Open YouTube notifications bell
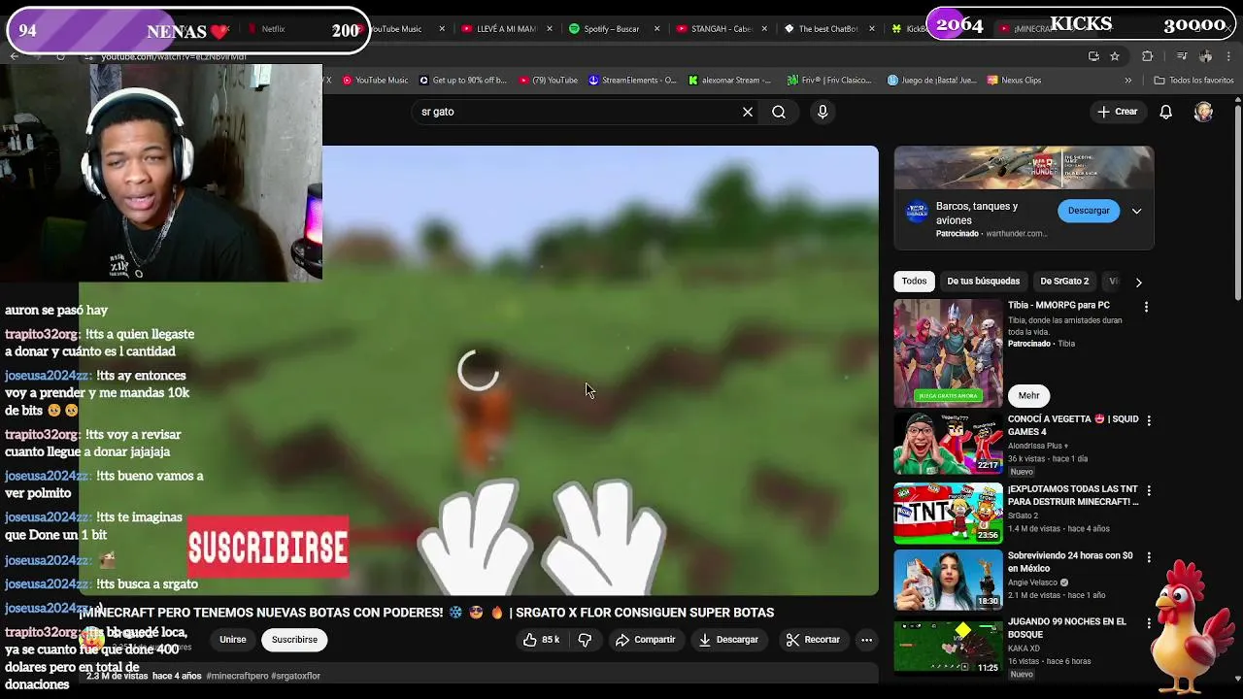The image size is (1243, 699). [x=1166, y=112]
